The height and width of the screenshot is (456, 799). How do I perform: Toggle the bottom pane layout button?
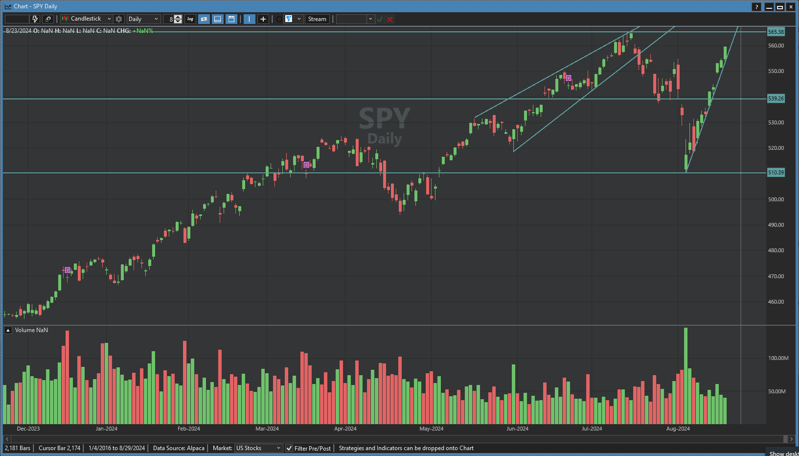pos(218,19)
